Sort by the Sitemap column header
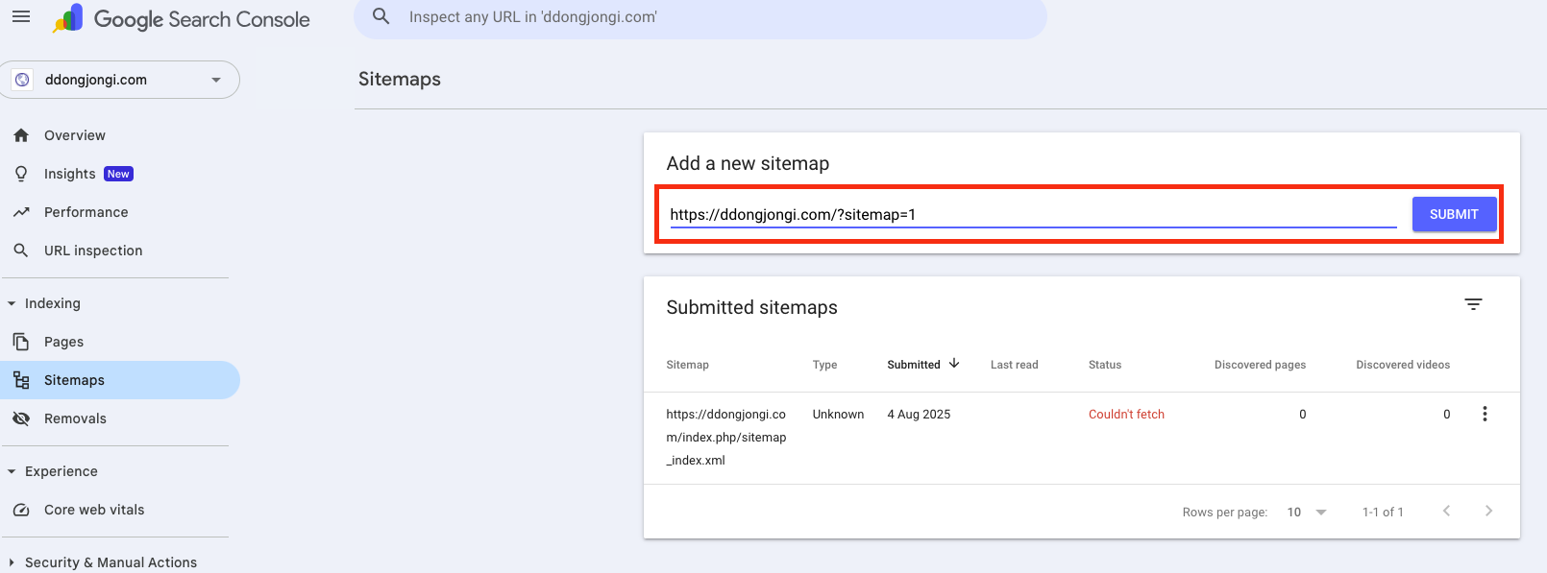The image size is (1547, 573). pyautogui.click(x=687, y=365)
